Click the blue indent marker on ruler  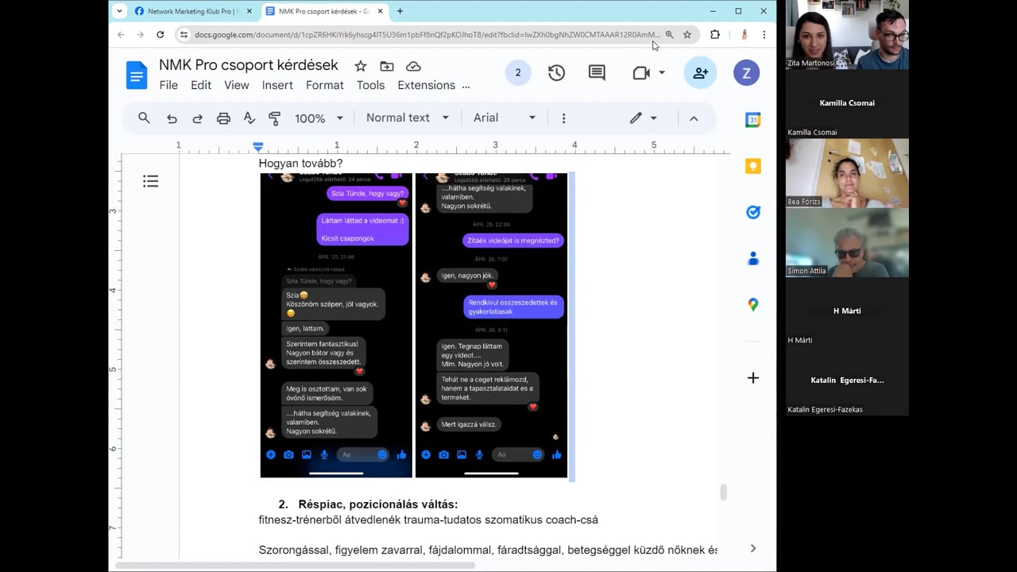pyautogui.click(x=258, y=147)
